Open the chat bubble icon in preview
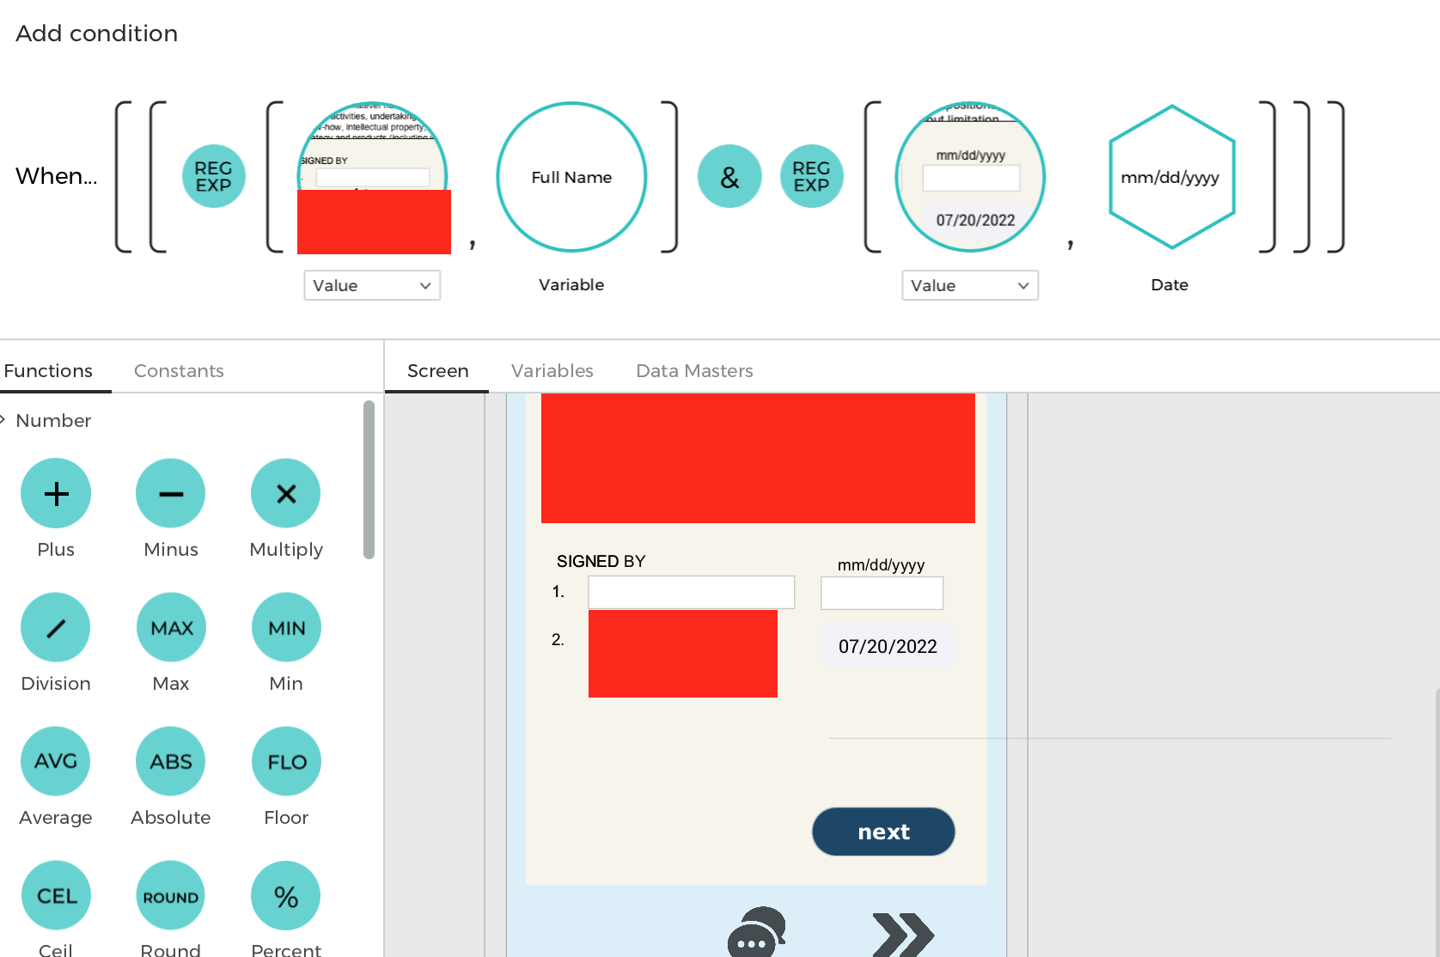This screenshot has height=957, width=1440. [x=756, y=933]
